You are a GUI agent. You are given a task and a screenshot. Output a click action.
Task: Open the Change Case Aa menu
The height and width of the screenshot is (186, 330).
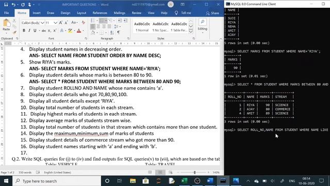(74, 23)
